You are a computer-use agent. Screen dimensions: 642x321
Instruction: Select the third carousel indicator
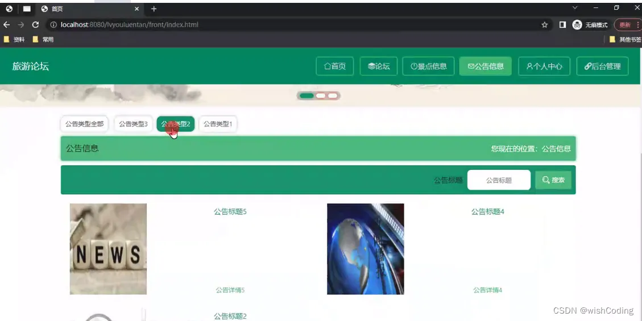(x=333, y=95)
